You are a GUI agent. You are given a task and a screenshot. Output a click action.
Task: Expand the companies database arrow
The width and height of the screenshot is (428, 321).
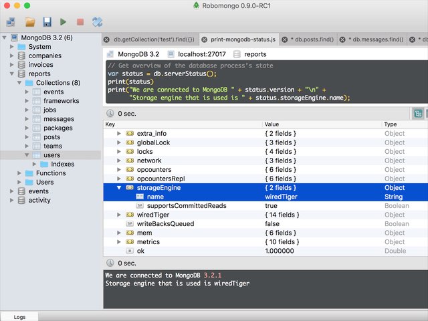point(12,56)
